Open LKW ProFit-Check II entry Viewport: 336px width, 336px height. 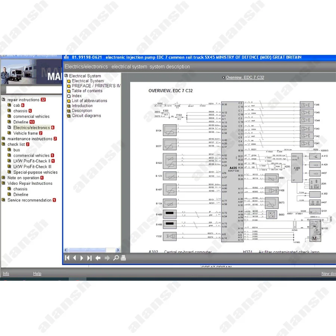tap(32, 161)
